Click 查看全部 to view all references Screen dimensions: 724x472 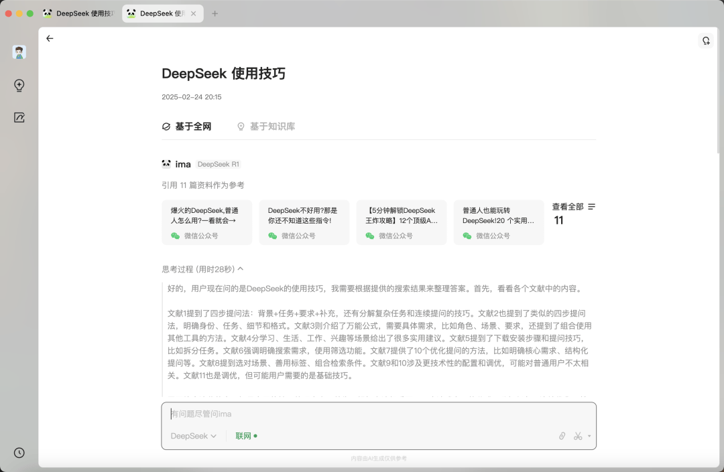tap(568, 206)
